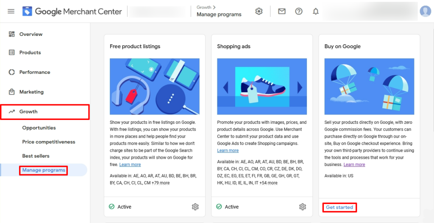Click Learn more in Shopping ads card
This screenshot has height=223, width=434.
point(228,150)
